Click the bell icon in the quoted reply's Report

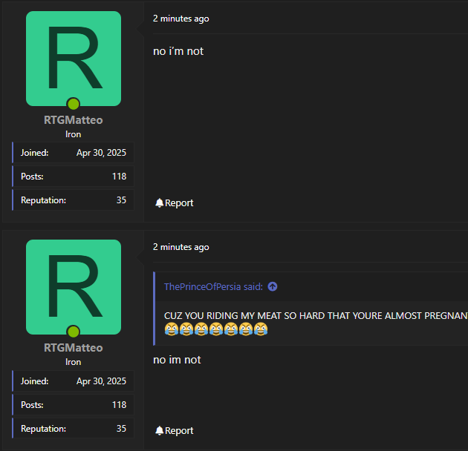[x=159, y=431]
